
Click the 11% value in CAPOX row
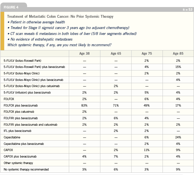[x=147, y=150]
